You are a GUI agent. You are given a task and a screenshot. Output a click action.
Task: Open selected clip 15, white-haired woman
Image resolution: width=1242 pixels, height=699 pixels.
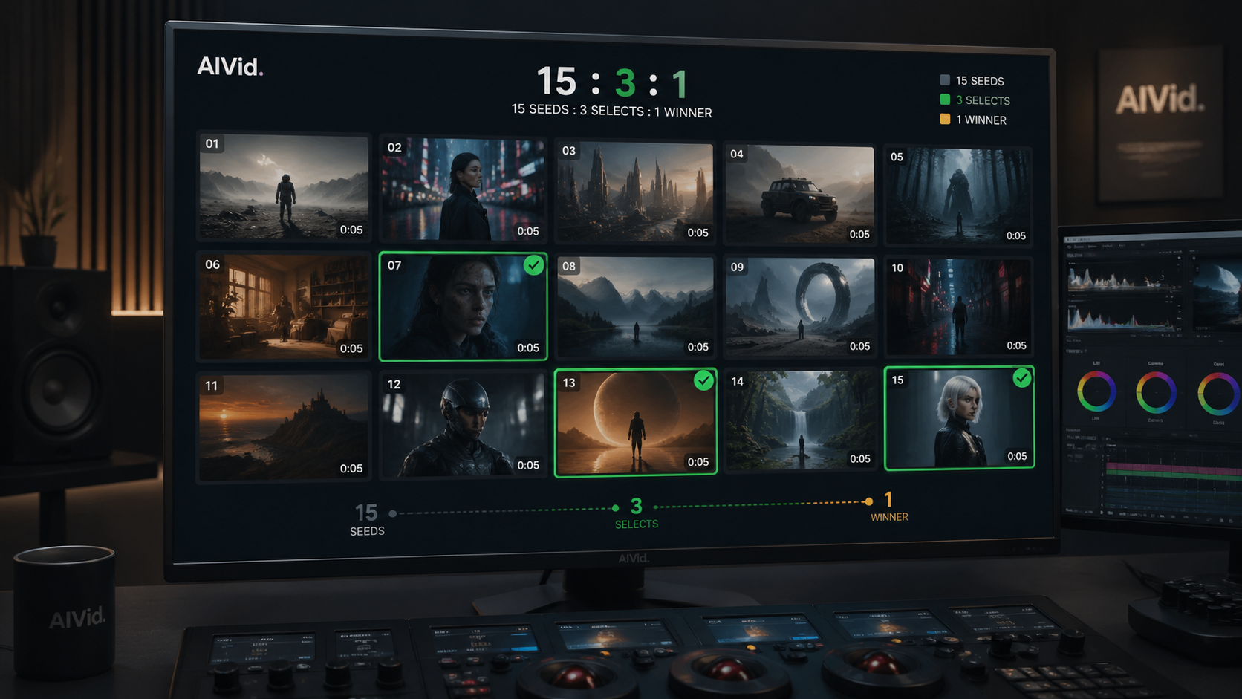959,418
